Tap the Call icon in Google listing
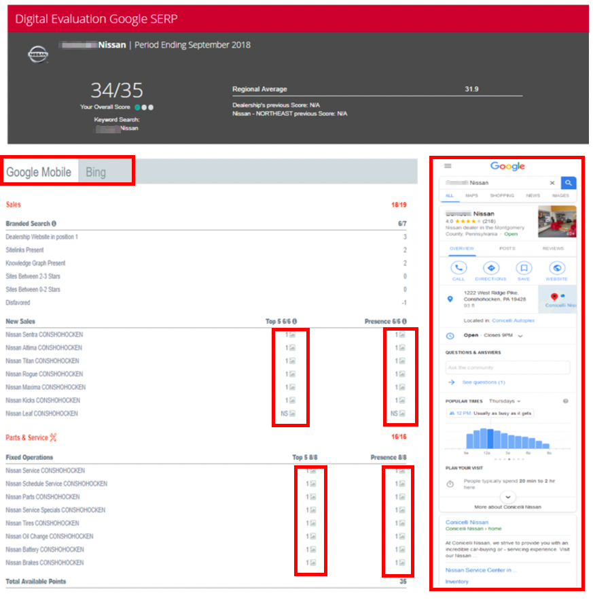This screenshot has height=600, width=593. pos(459,268)
